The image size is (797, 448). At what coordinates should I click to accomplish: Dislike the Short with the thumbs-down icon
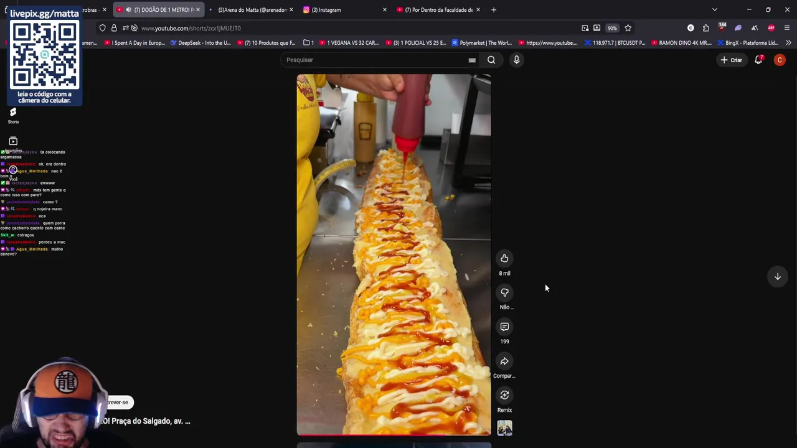(x=504, y=292)
